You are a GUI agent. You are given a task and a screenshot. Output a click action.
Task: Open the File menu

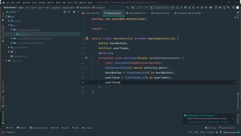pyautogui.click(x=8, y=3)
